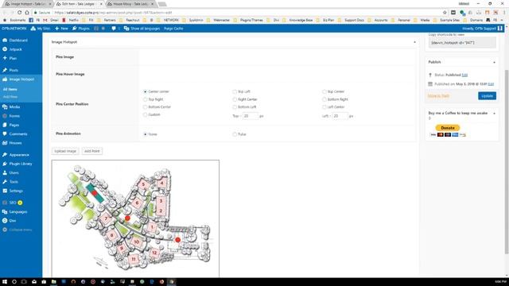Select Center center pin position
The image size is (509, 286).
(145, 92)
